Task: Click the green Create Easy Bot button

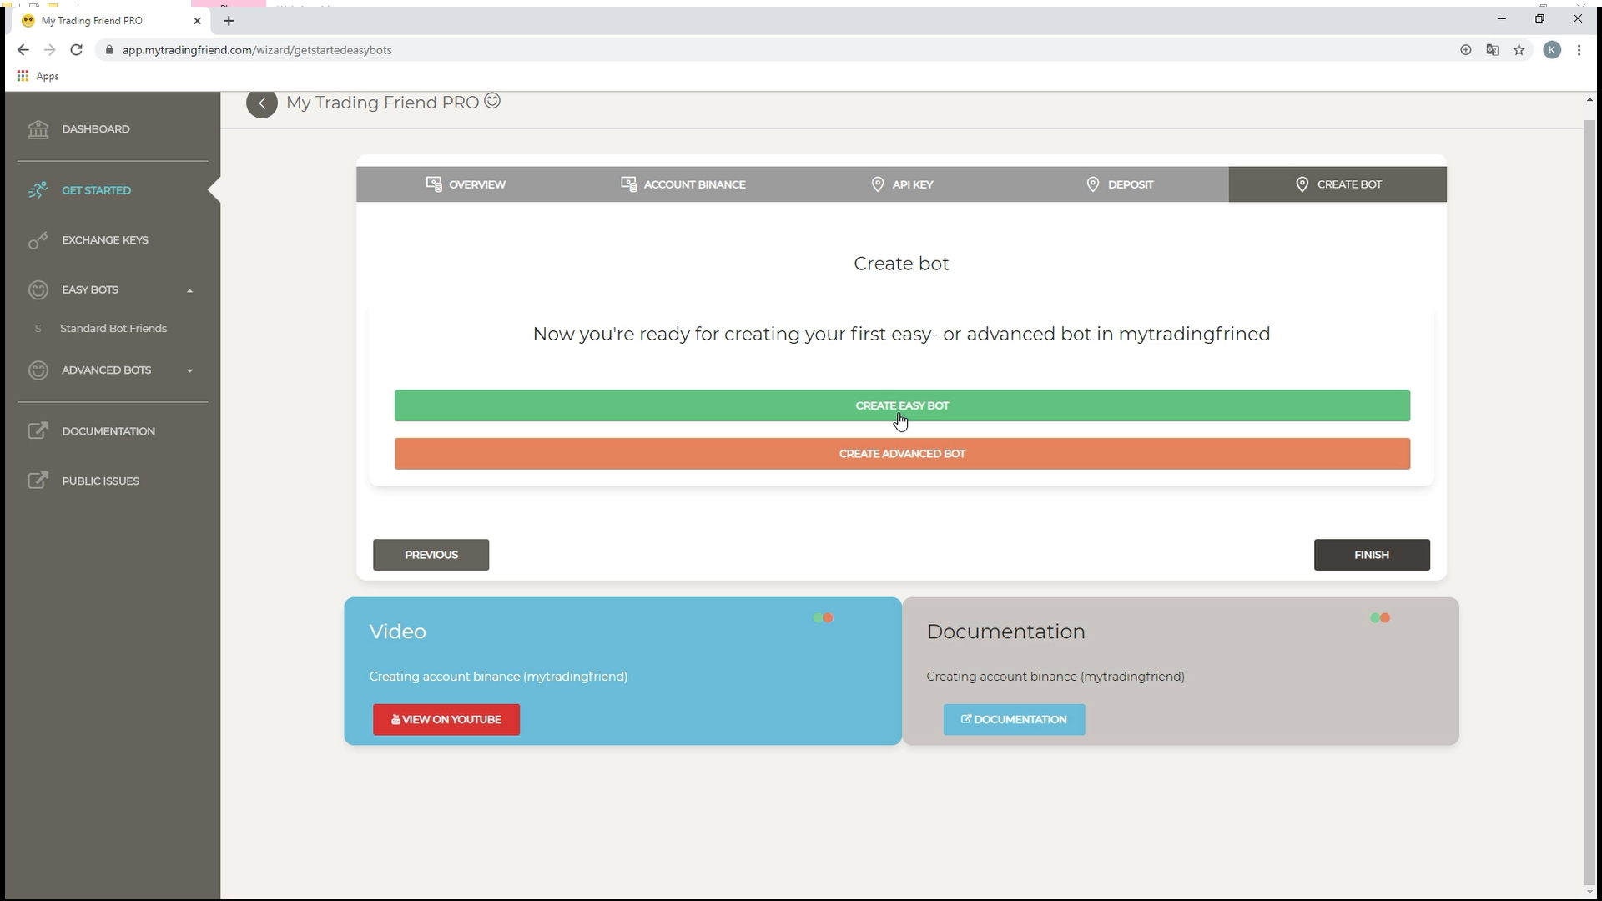Action: click(902, 405)
